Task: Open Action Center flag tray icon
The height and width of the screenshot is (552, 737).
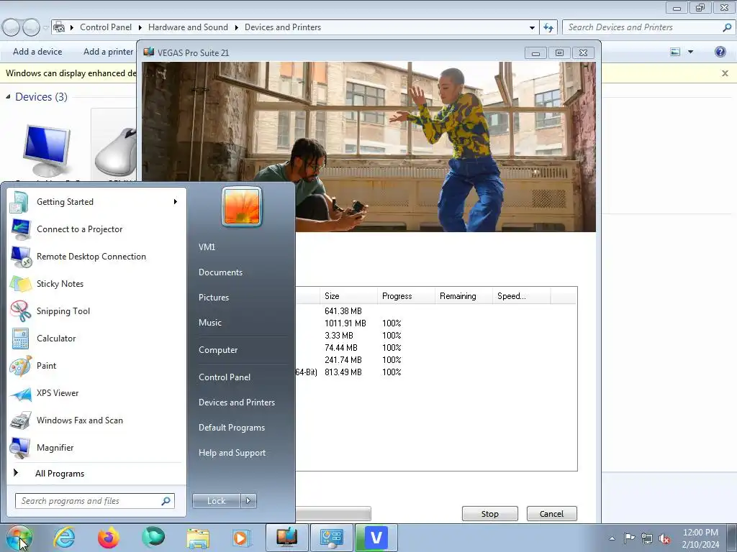Action: pos(629,538)
